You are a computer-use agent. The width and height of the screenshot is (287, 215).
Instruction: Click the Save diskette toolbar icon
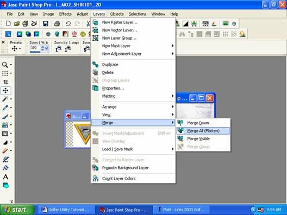pyautogui.click(x=46, y=23)
